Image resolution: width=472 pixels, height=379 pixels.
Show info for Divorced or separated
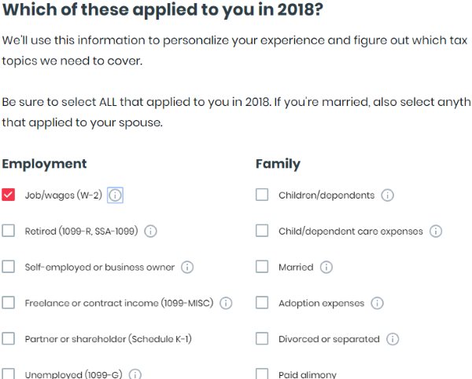(x=392, y=340)
